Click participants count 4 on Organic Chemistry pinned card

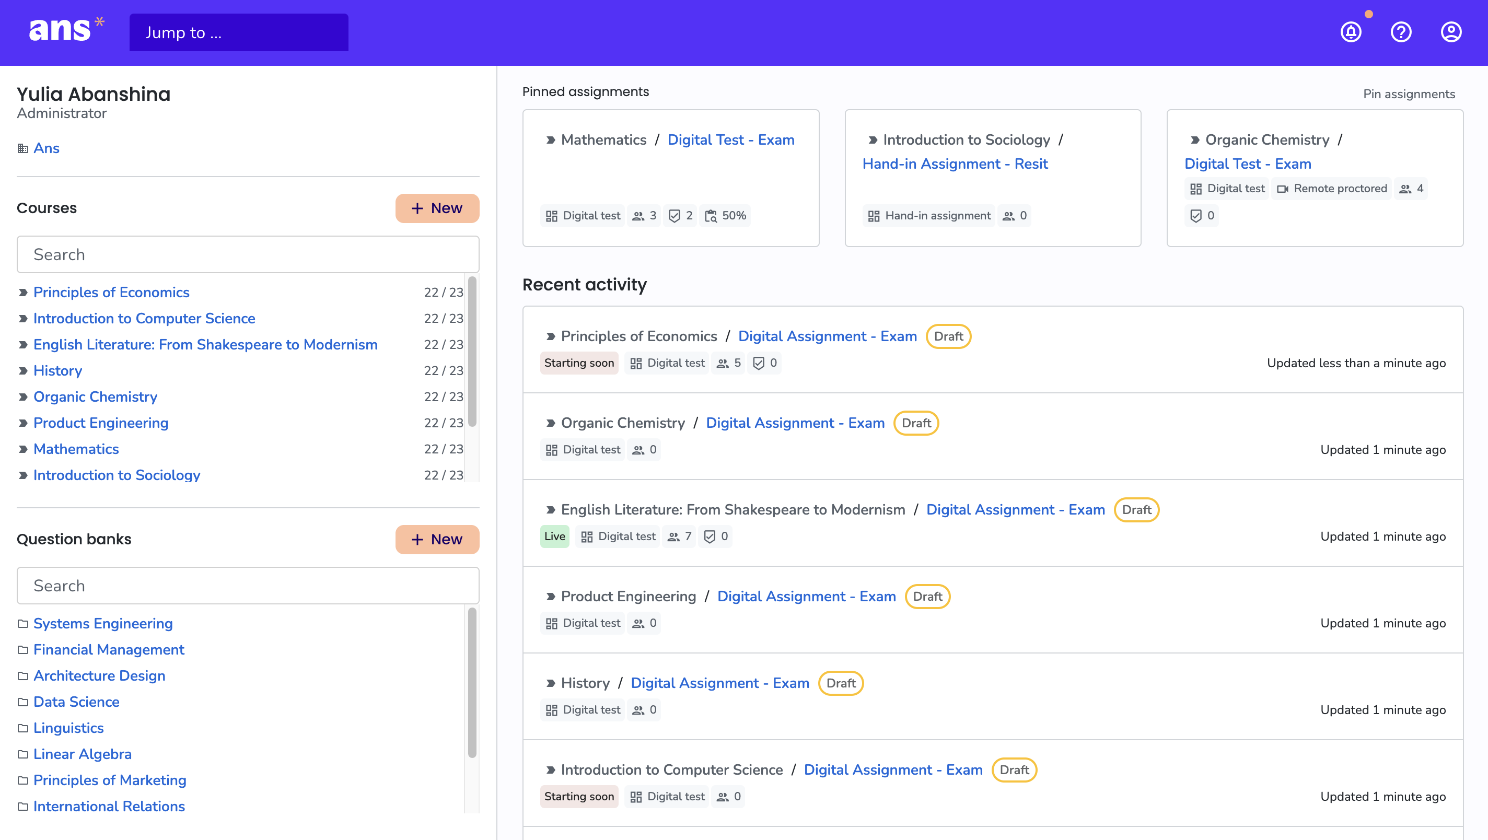click(1411, 189)
